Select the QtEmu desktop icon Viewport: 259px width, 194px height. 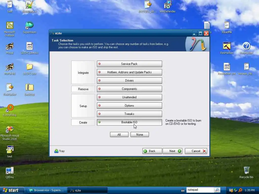click(x=10, y=173)
